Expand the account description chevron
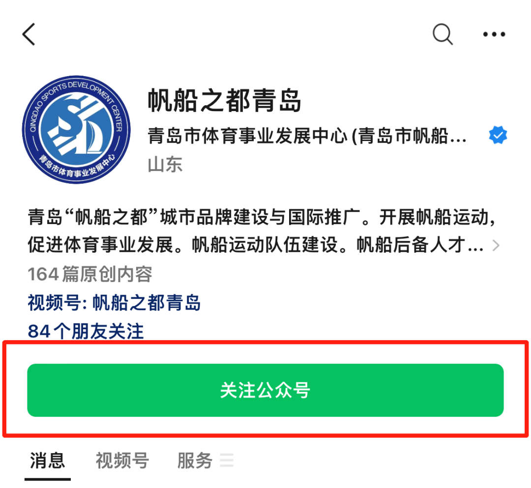 [496, 245]
